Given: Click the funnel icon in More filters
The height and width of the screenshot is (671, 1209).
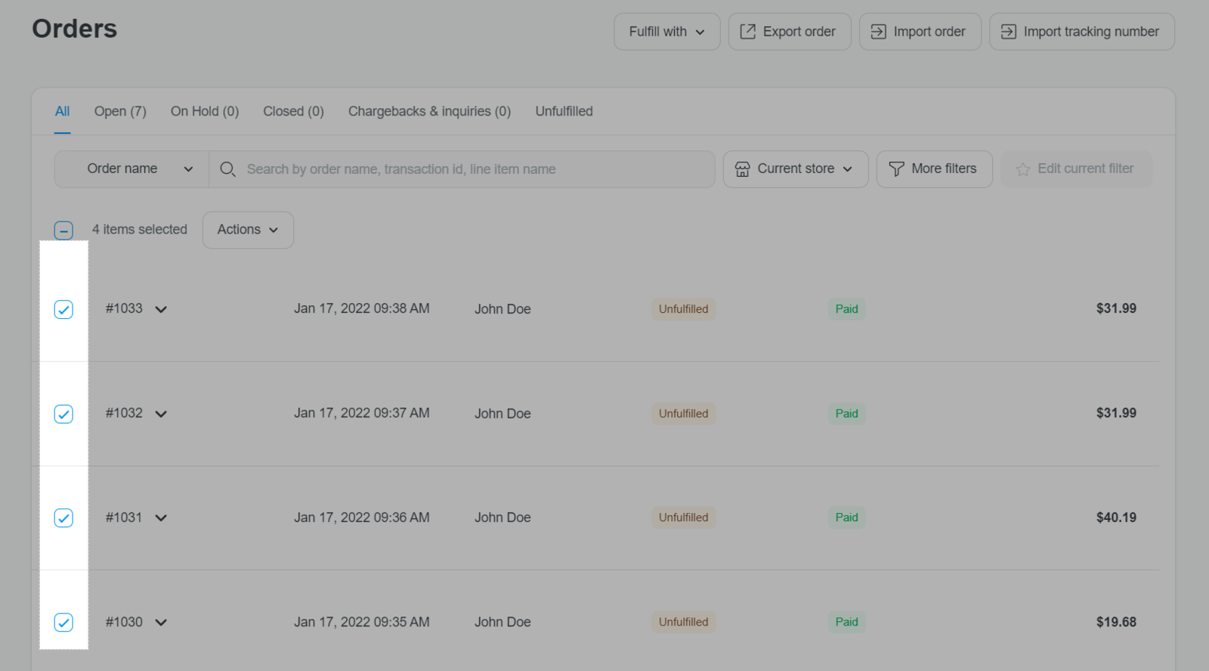Looking at the screenshot, I should [x=896, y=169].
